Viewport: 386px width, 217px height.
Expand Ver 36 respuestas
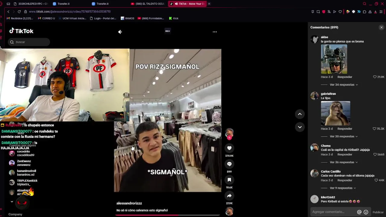point(344,162)
